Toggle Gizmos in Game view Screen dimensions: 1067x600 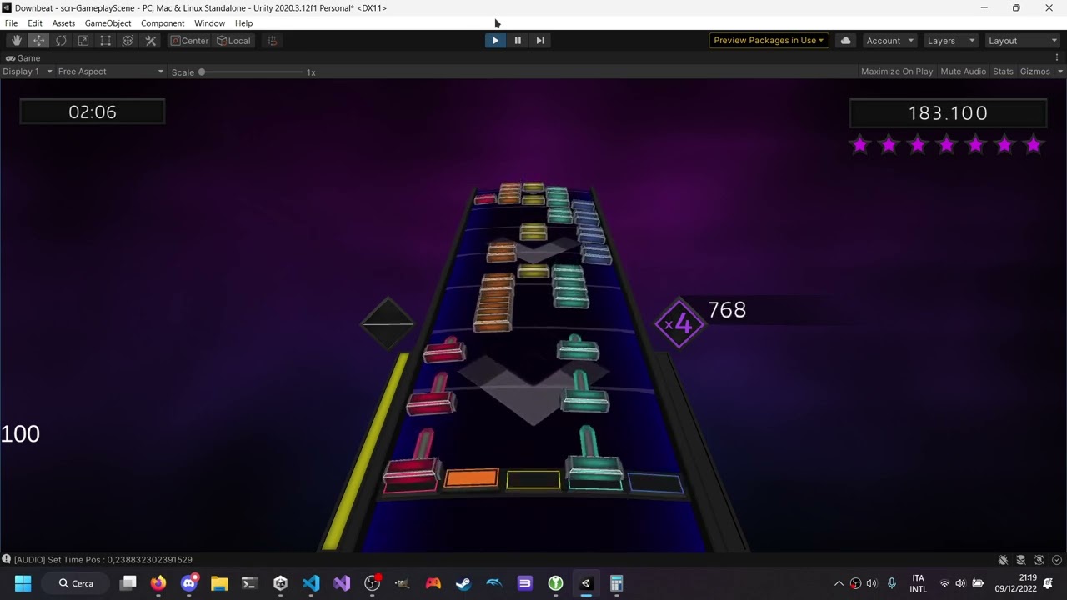point(1034,72)
